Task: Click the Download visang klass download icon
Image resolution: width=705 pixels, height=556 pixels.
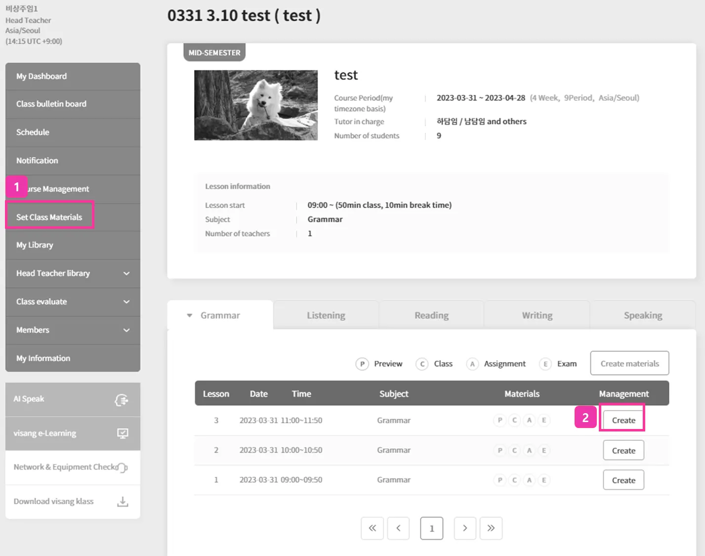Action: pyautogui.click(x=123, y=502)
